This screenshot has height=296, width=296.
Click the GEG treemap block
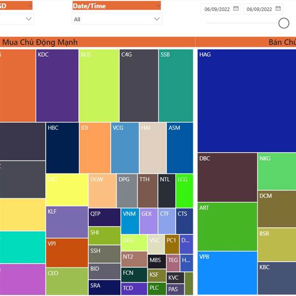[x=134, y=243]
